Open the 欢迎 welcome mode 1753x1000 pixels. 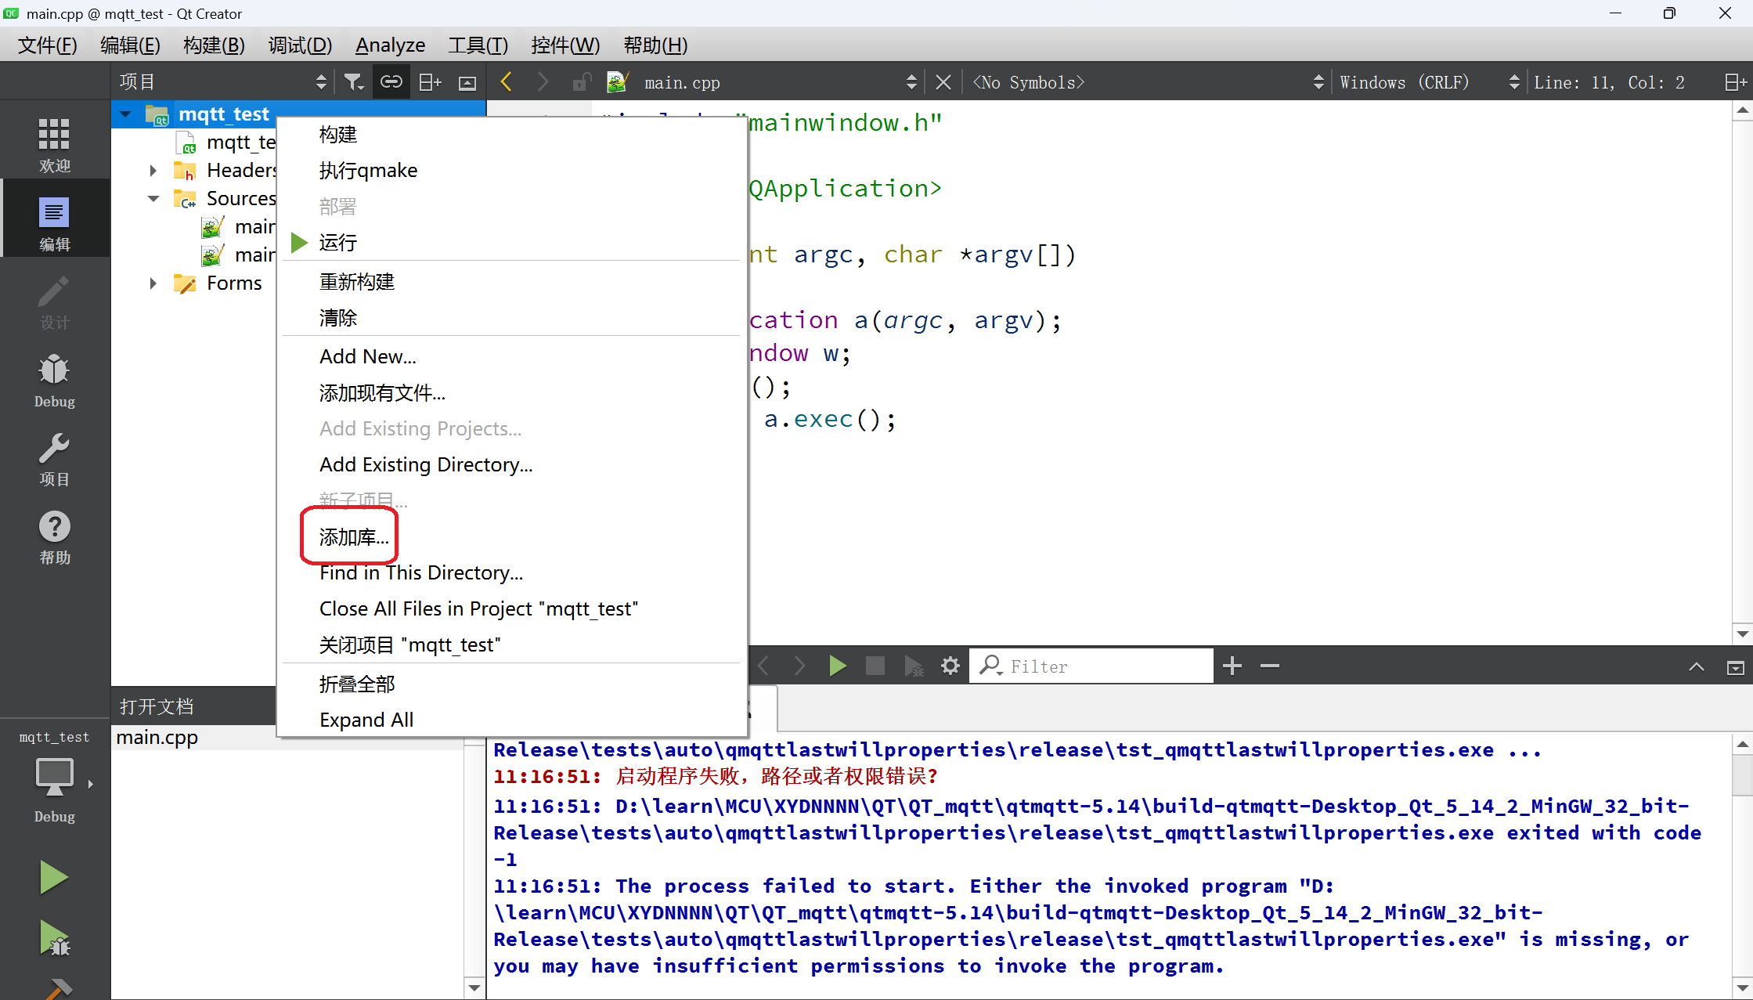pyautogui.click(x=54, y=144)
